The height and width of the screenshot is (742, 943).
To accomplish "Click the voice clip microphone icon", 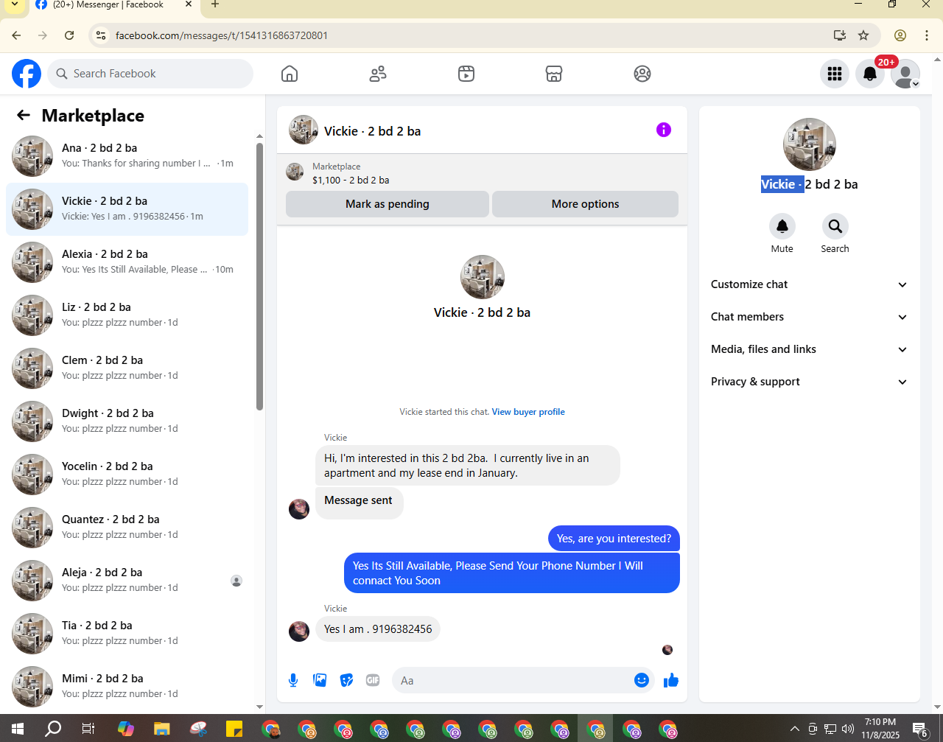I will click(293, 680).
